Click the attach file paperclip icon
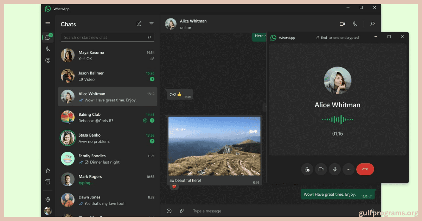This screenshot has width=422, height=221. [182, 211]
